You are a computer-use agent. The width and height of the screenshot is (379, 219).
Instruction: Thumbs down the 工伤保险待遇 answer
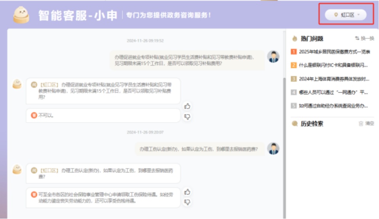[x=187, y=202]
